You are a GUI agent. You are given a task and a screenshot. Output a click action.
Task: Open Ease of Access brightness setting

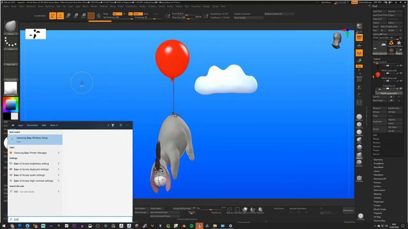click(x=35, y=163)
